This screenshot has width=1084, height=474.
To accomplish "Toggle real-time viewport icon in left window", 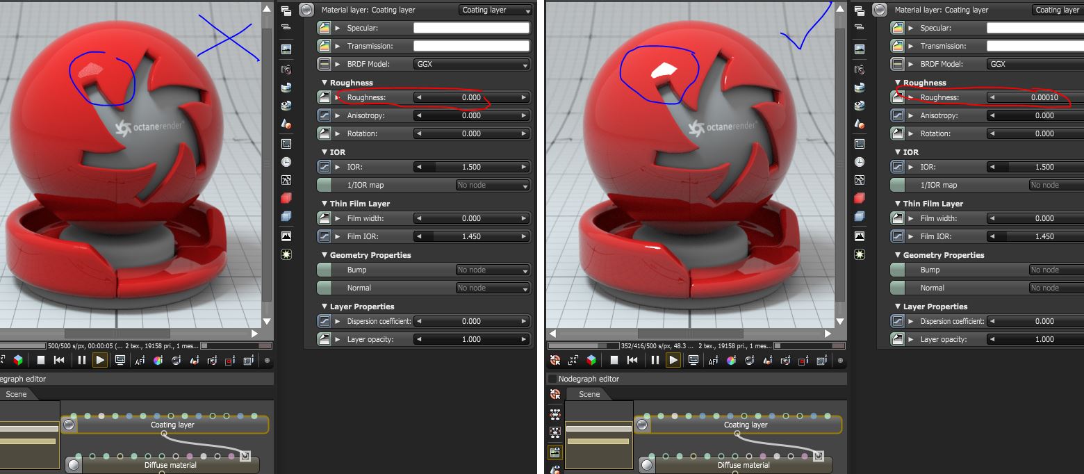I will point(120,360).
